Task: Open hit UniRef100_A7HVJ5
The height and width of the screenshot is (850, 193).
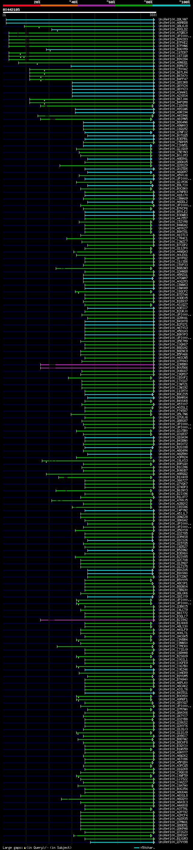Action: pos(173,501)
